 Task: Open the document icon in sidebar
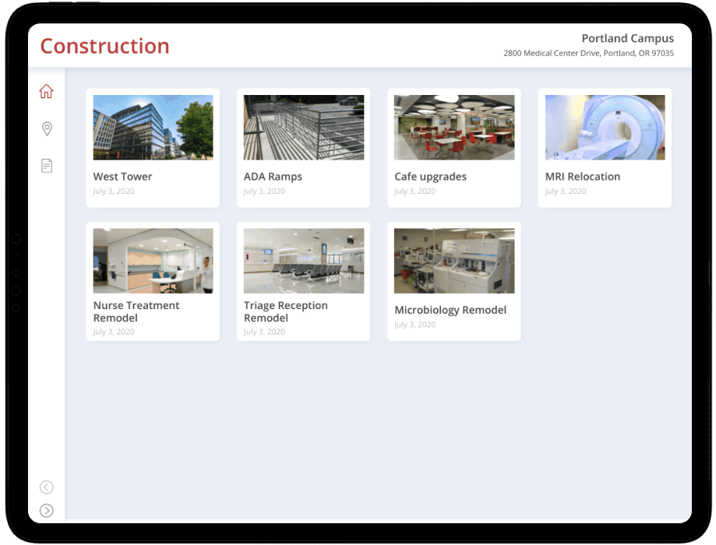pyautogui.click(x=47, y=166)
